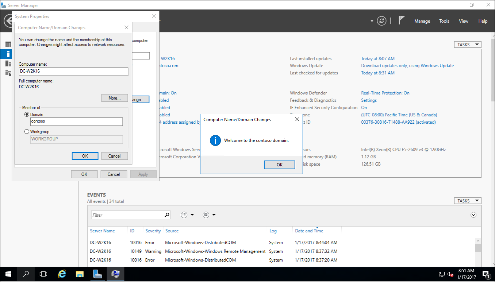The height and width of the screenshot is (282, 495).
Task: Select the Domain radio button
Action: click(27, 115)
